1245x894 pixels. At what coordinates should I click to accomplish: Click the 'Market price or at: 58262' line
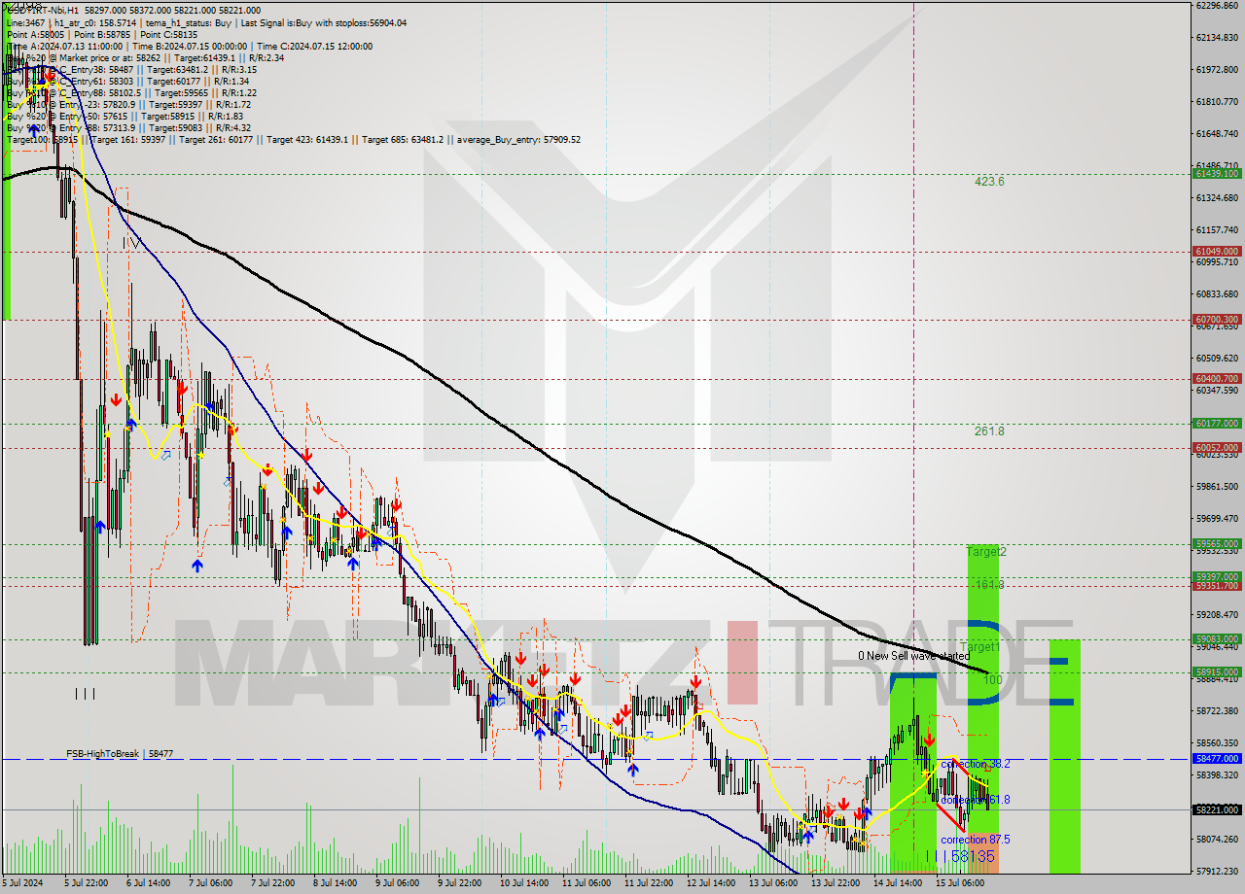point(146,57)
